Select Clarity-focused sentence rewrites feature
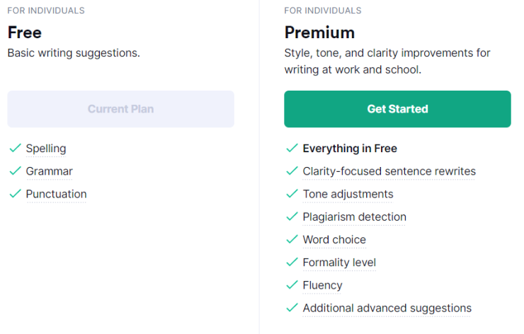Viewport: 524px width, 334px height. point(389,171)
